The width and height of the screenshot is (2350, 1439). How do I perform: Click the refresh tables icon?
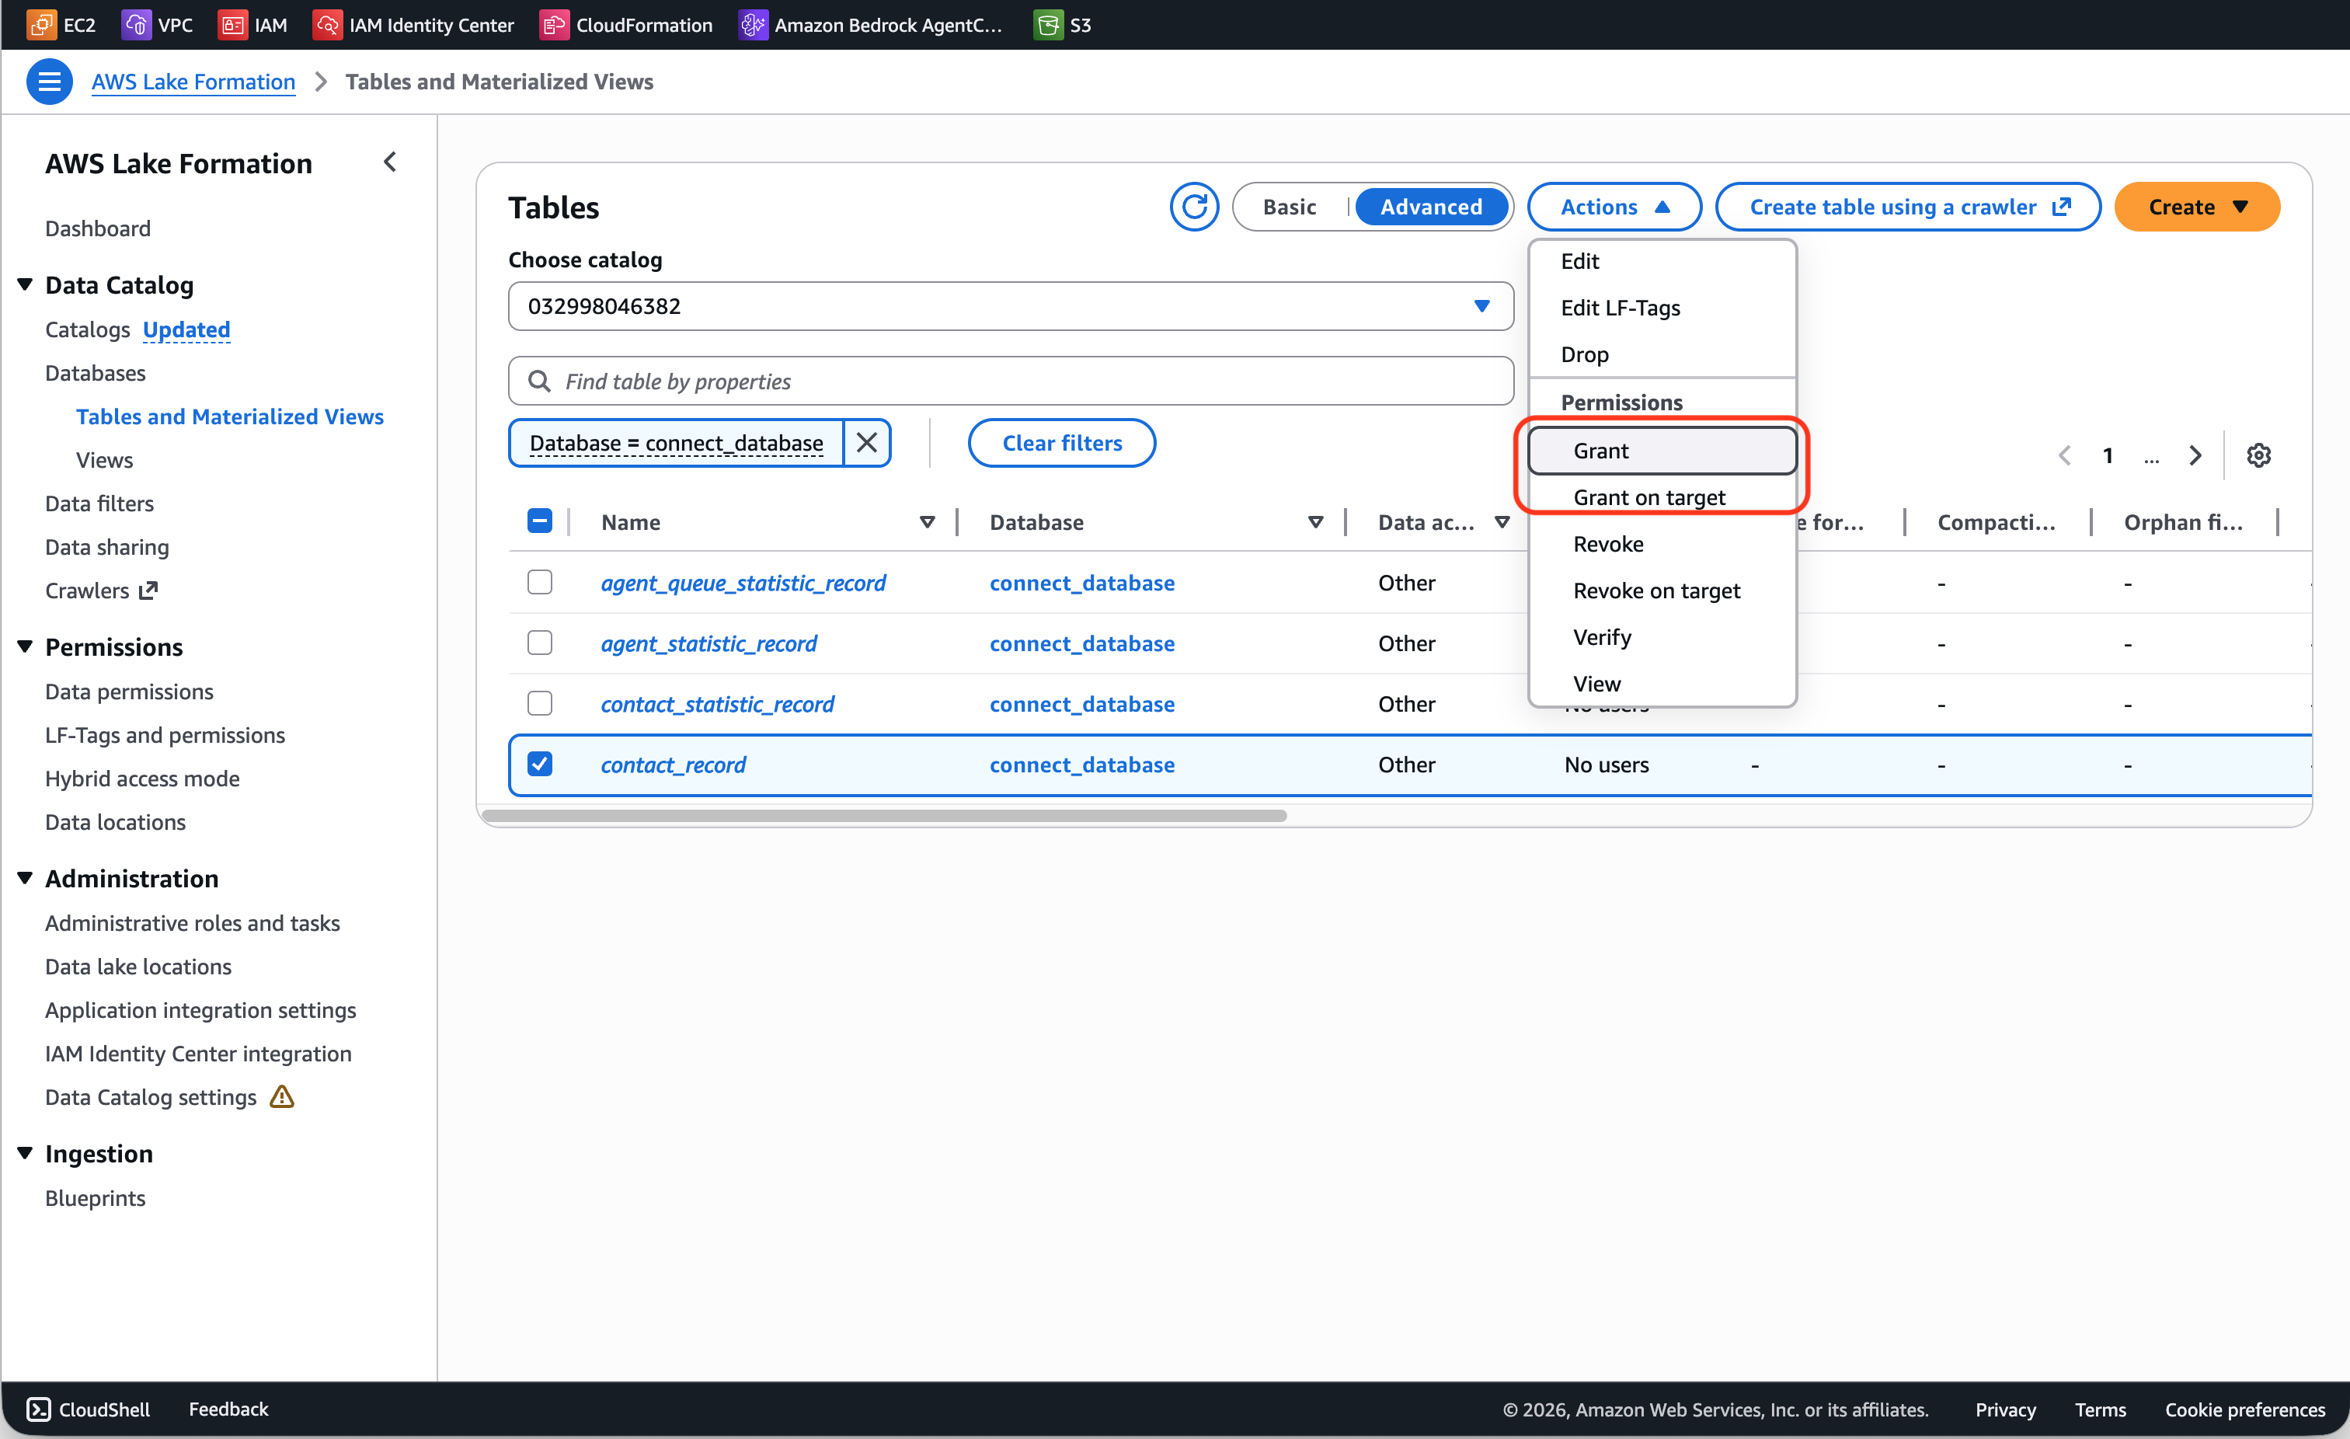coord(1194,207)
